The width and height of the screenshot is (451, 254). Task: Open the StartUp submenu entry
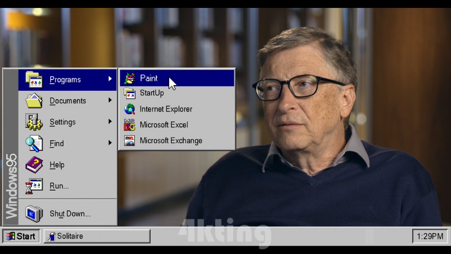point(177,93)
